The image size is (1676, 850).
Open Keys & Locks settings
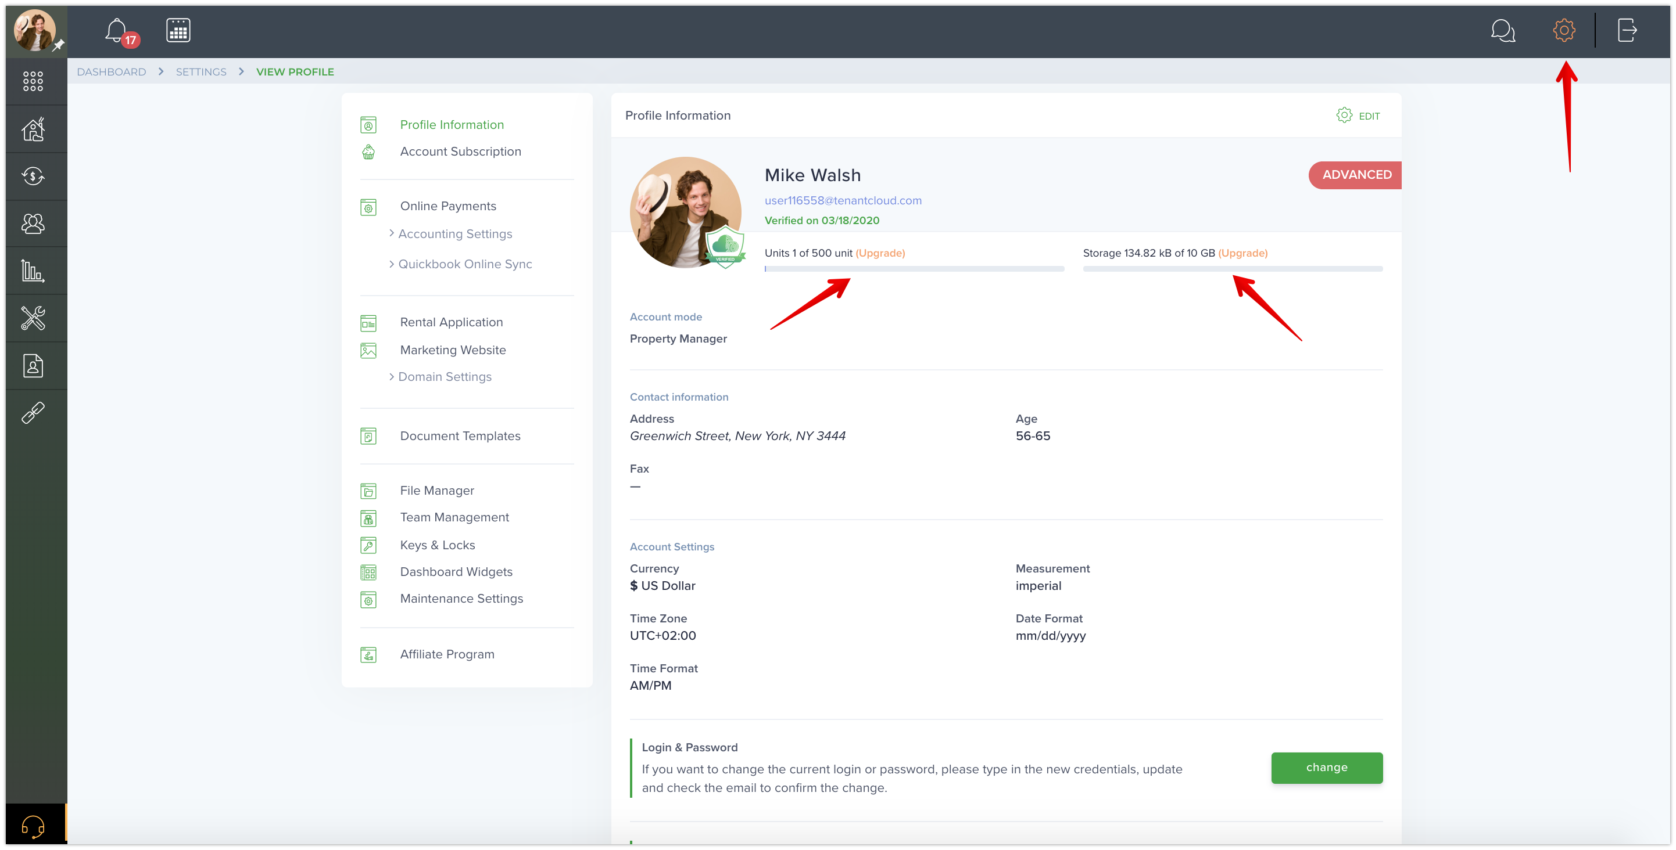[437, 545]
